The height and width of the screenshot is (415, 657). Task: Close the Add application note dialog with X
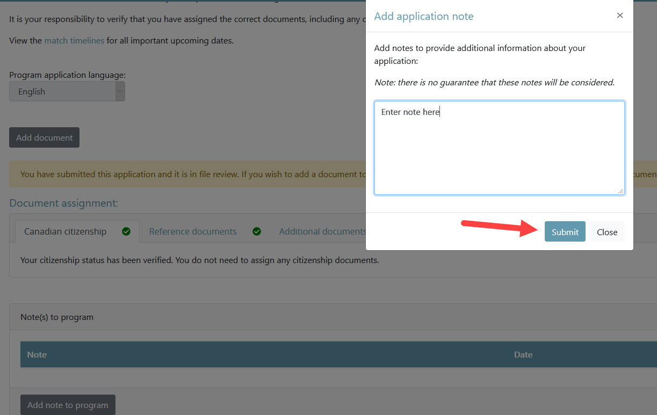620,16
